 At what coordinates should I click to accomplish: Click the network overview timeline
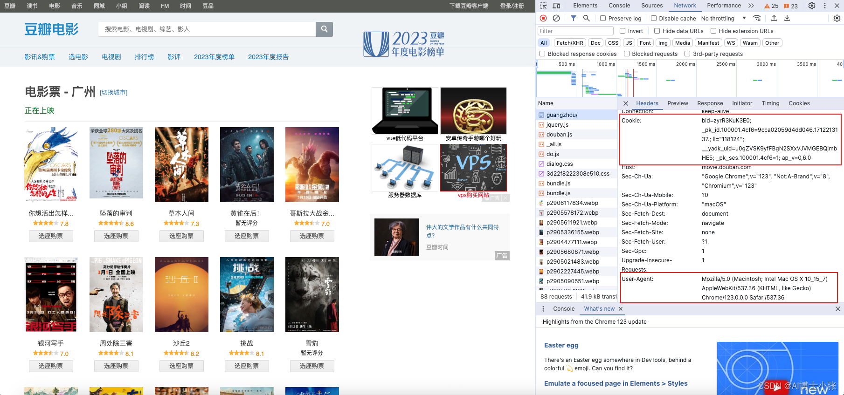point(690,78)
